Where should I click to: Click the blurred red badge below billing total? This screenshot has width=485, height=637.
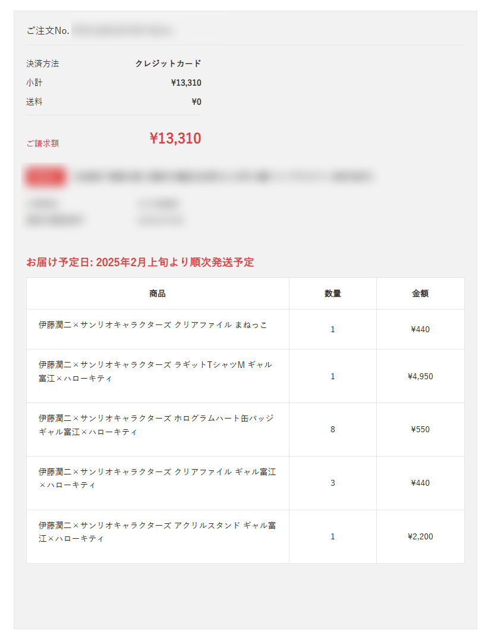[45, 177]
